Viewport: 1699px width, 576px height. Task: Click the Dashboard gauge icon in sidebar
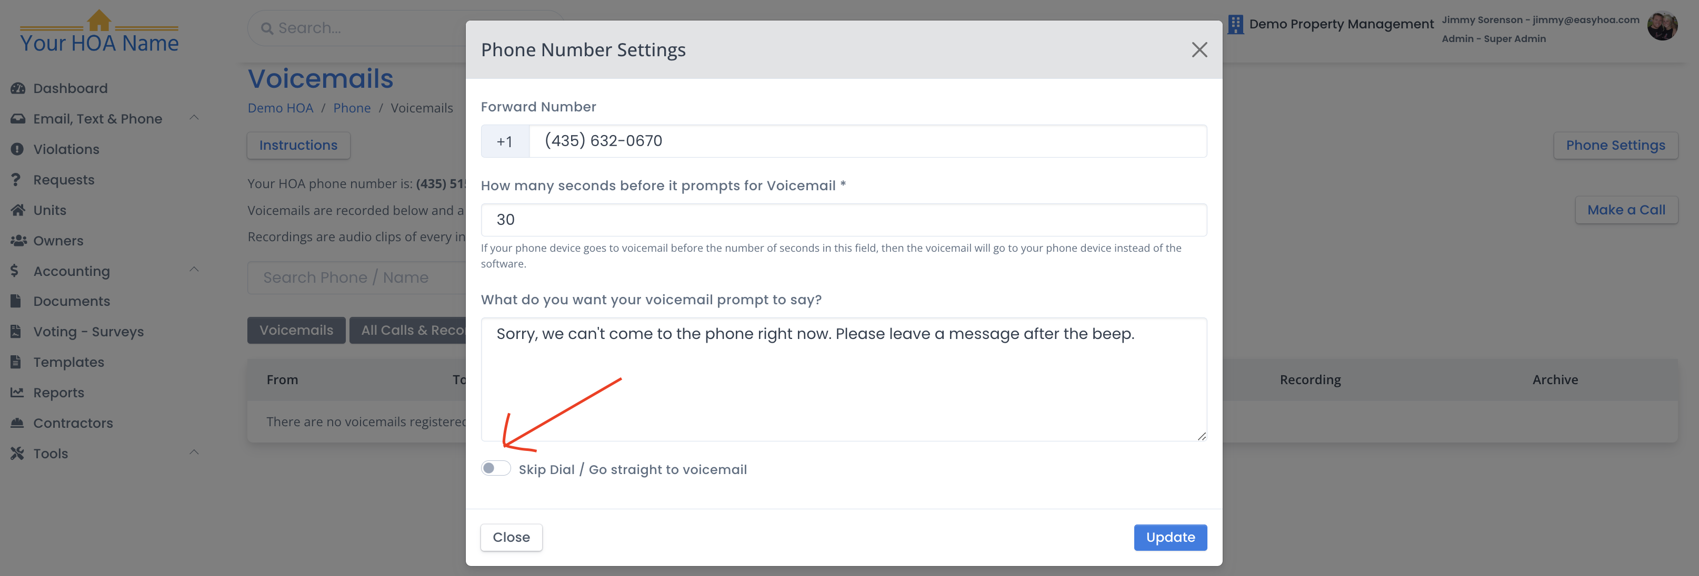tap(18, 88)
